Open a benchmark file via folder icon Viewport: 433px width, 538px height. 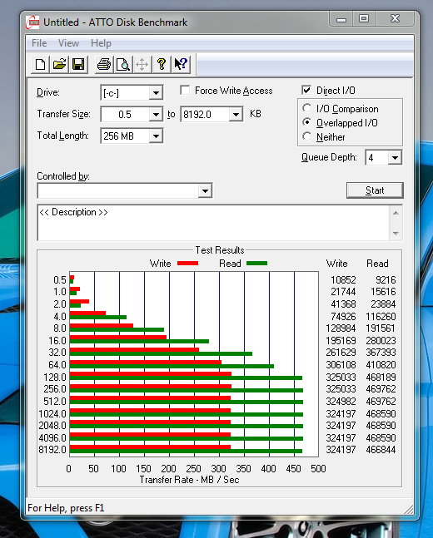[59, 64]
